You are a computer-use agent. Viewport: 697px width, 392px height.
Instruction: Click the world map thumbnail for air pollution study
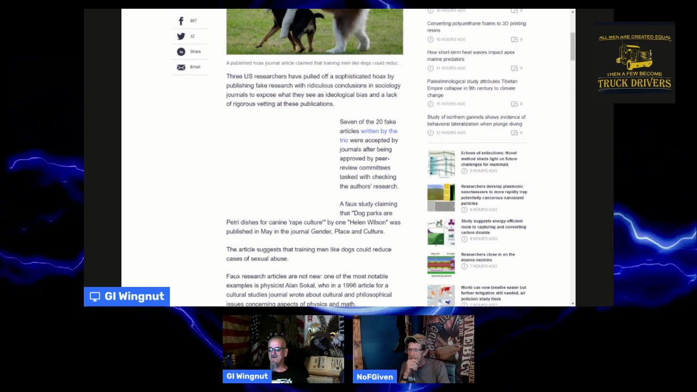click(441, 296)
